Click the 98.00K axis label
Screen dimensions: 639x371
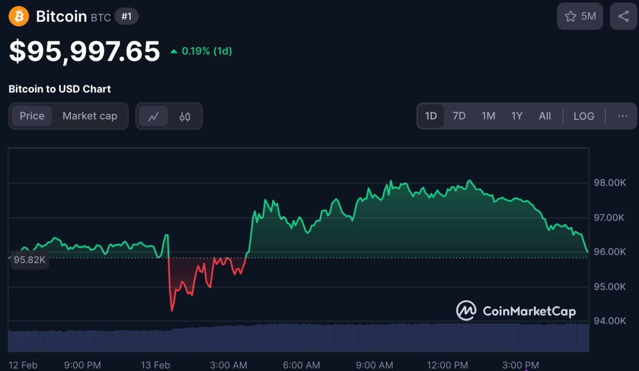pos(610,183)
